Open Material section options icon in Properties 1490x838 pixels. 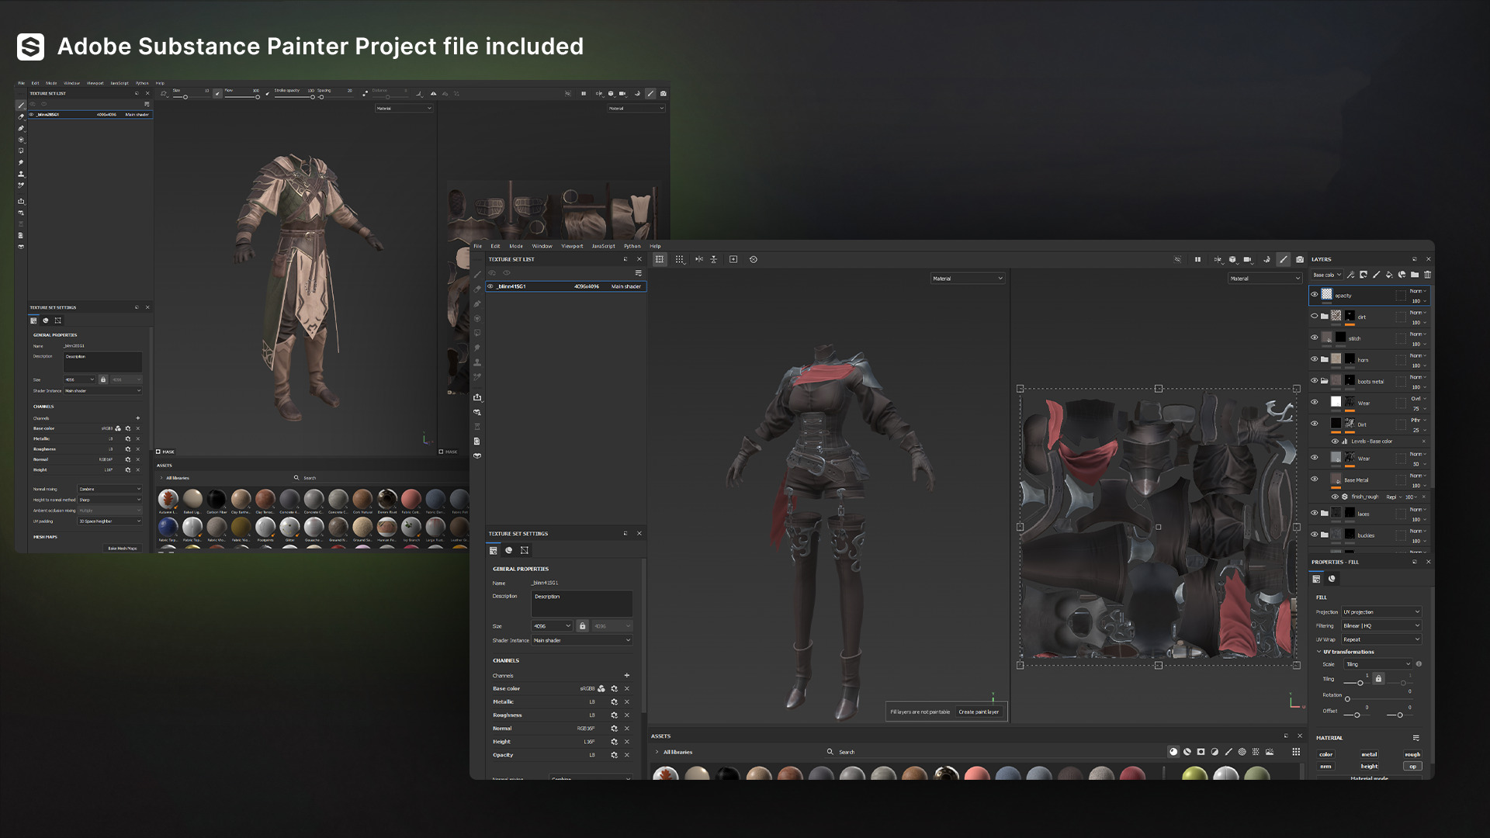1416,738
